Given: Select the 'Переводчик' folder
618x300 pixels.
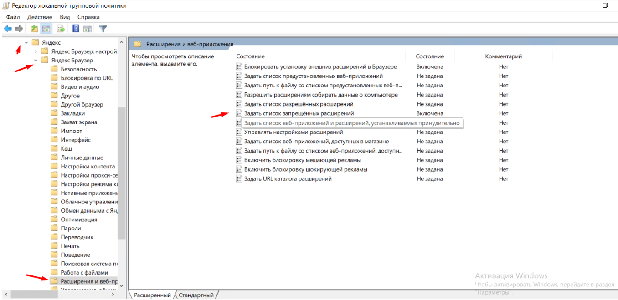Looking at the screenshot, I should click(77, 237).
